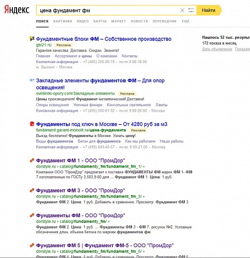Open fundament.garant-monolit.ru green URL
Screen dimensions: 250x258
click(x=81, y=130)
